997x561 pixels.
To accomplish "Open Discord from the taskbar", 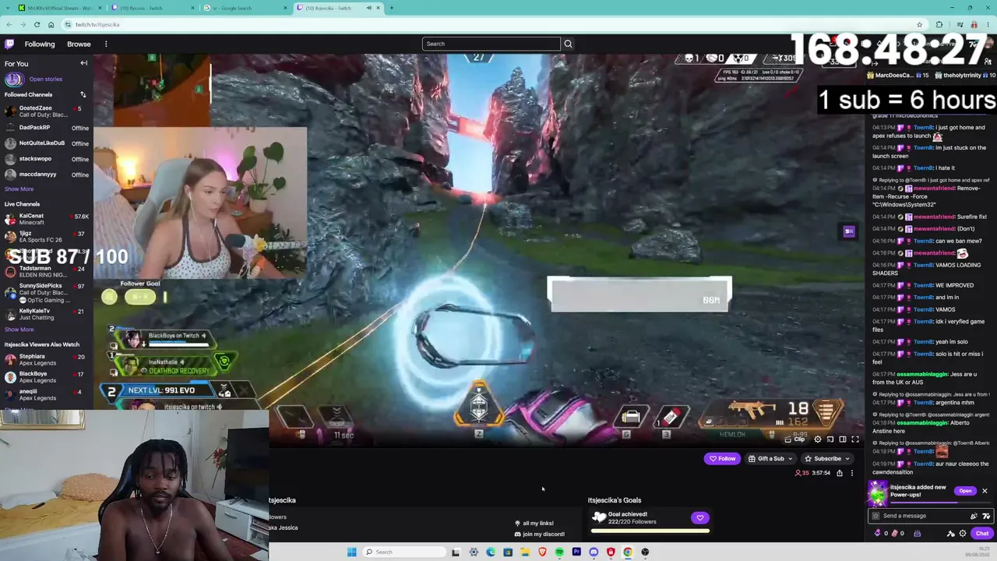I will point(594,552).
